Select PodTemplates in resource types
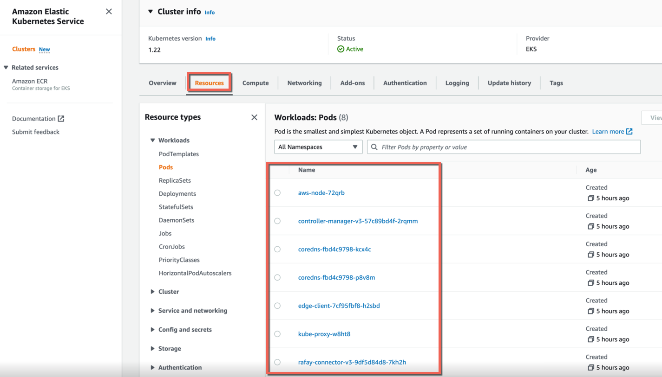This screenshot has width=662, height=377. [x=179, y=154]
